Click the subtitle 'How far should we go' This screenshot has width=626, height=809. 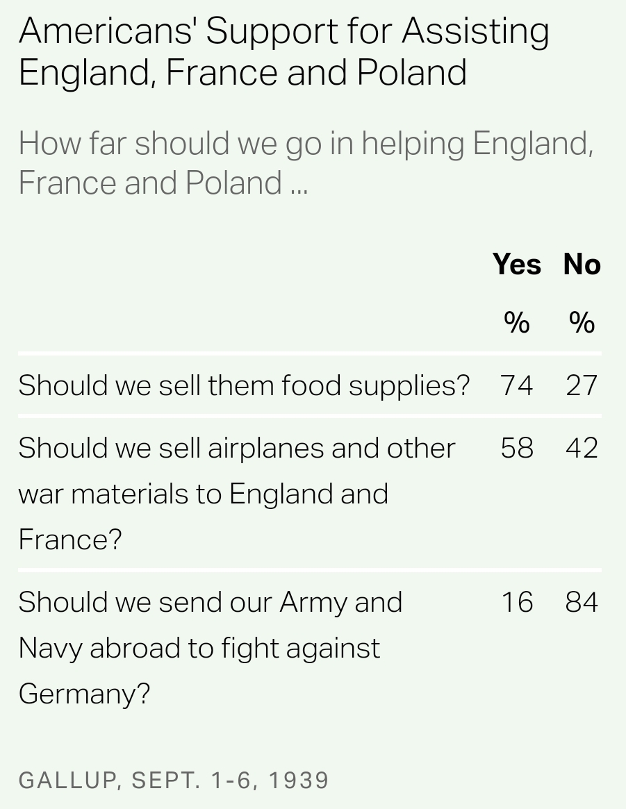pos(306,162)
